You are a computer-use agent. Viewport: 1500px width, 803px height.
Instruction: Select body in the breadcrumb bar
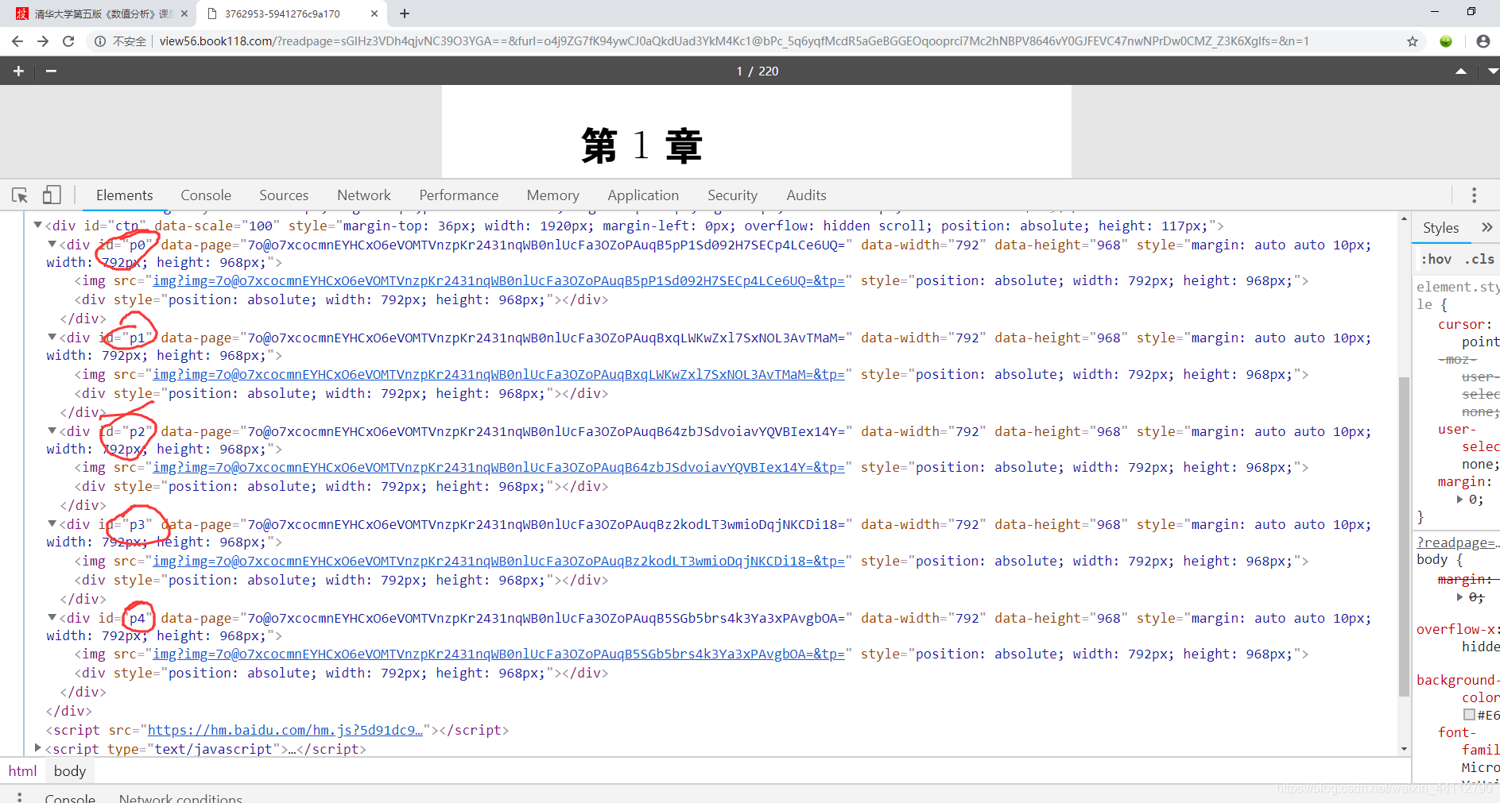[x=70, y=771]
